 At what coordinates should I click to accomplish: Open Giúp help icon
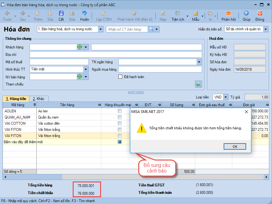click(x=246, y=14)
